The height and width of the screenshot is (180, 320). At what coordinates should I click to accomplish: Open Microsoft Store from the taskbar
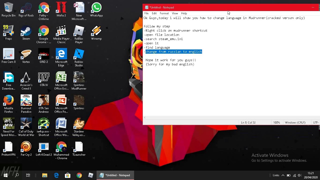tap(67, 175)
